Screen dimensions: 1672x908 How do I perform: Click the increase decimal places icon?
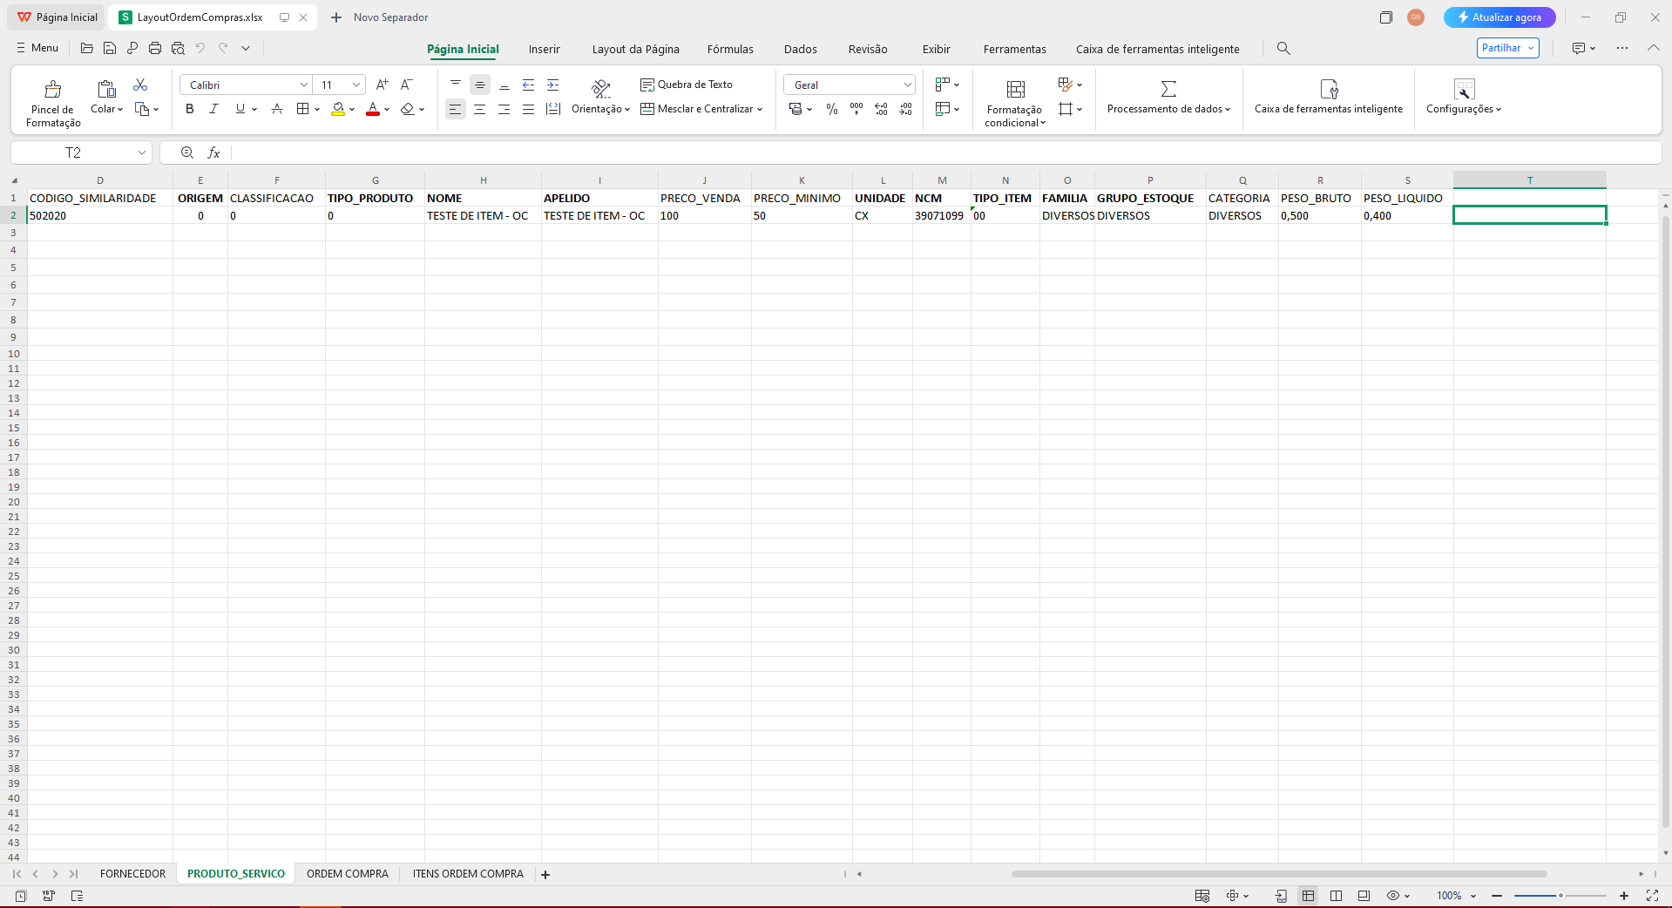pyautogui.click(x=881, y=109)
